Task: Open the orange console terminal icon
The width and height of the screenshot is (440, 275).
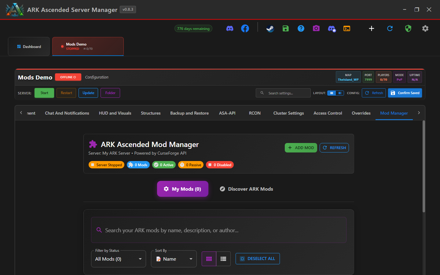Action: coord(347,28)
